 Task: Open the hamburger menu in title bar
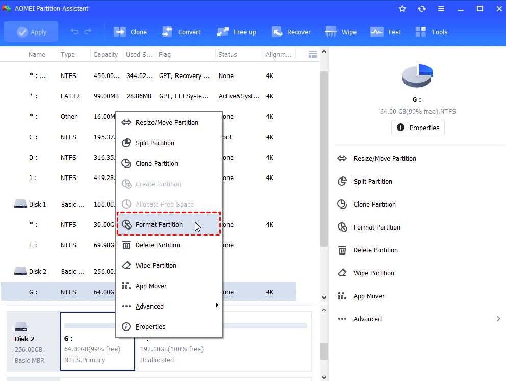(x=441, y=9)
